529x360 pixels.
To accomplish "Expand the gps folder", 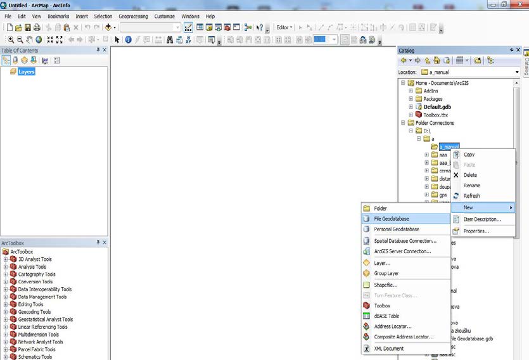I will tap(427, 195).
